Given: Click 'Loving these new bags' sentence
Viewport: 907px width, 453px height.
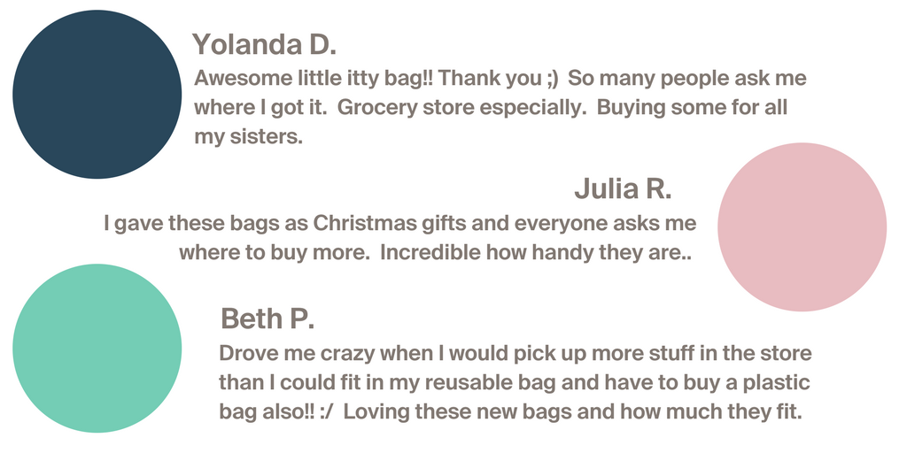Looking at the screenshot, I should tap(573, 412).
